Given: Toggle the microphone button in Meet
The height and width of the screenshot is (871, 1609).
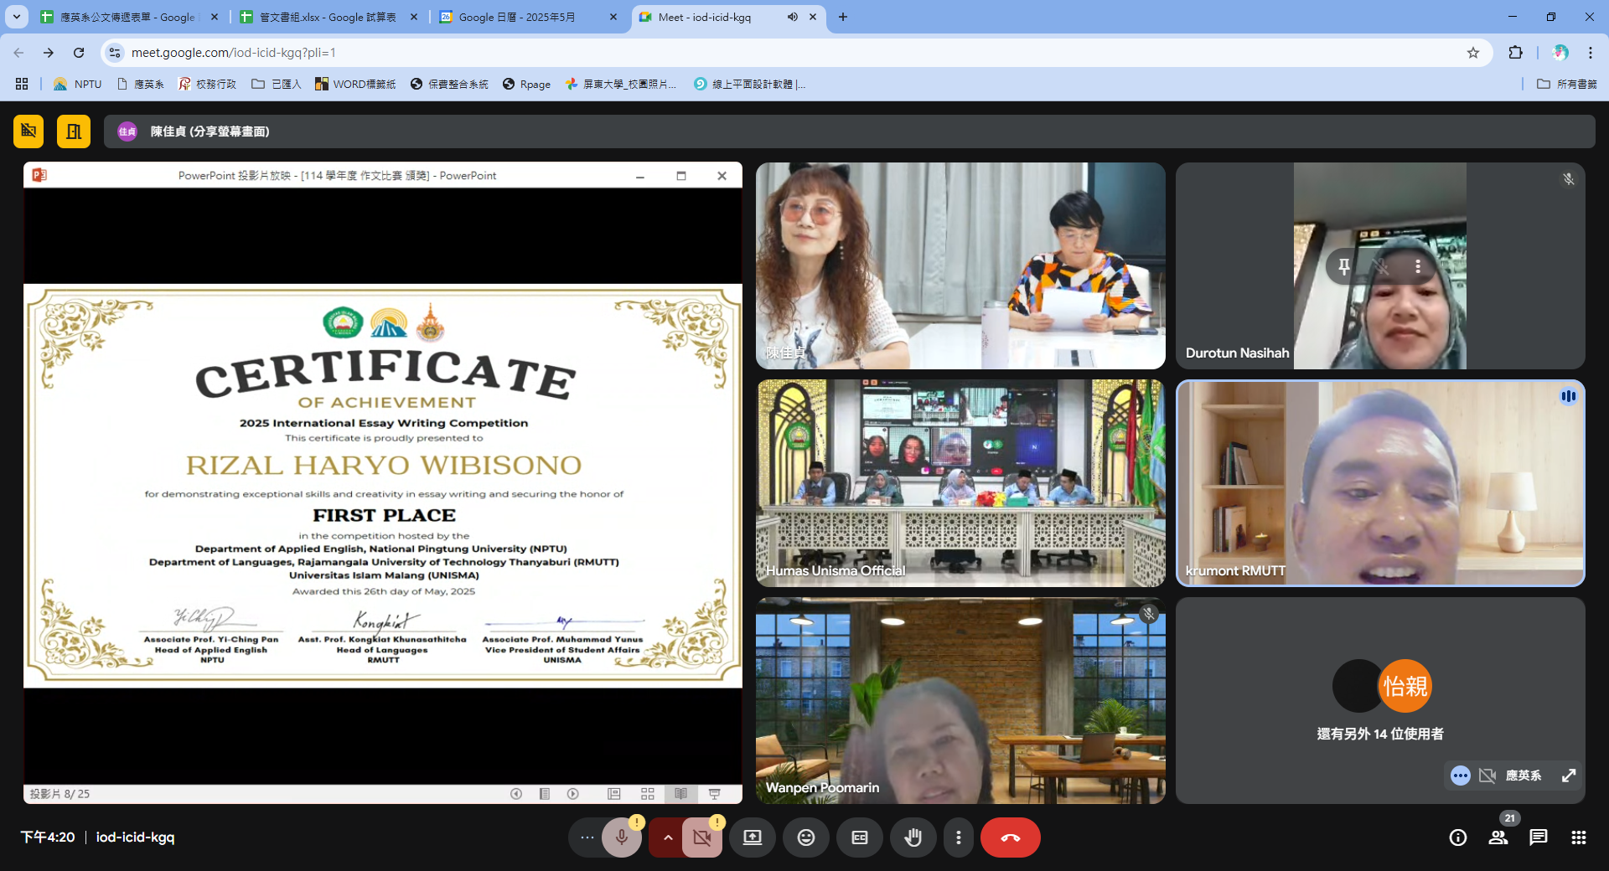Looking at the screenshot, I should (x=622, y=837).
